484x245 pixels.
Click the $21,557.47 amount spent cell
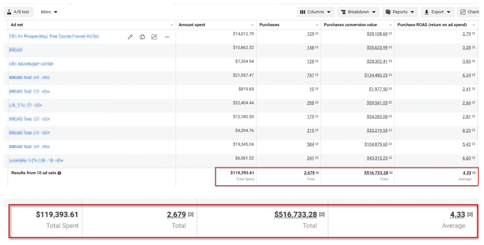[x=243, y=75]
